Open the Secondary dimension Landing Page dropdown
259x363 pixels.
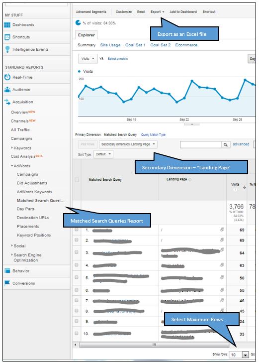click(128, 144)
